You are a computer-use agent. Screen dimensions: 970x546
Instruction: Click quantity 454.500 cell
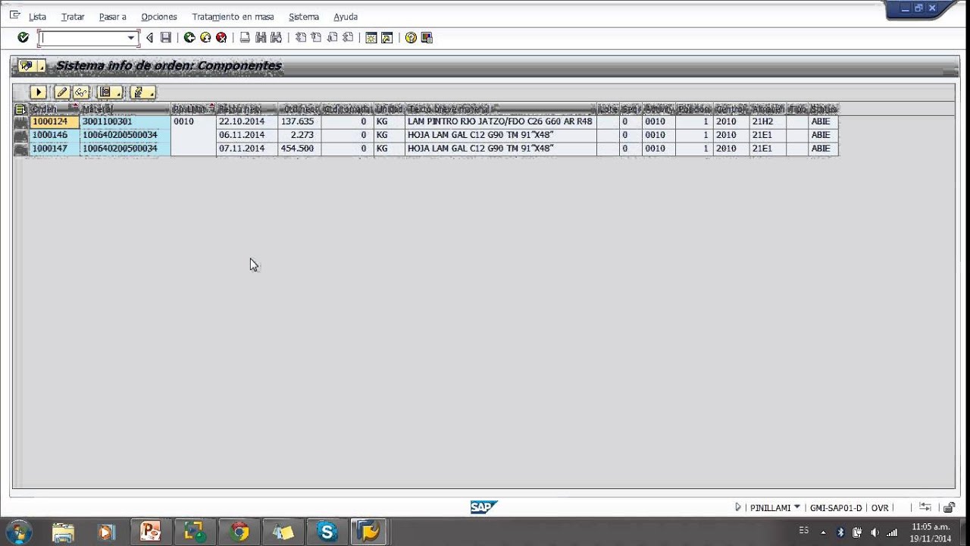[299, 149]
